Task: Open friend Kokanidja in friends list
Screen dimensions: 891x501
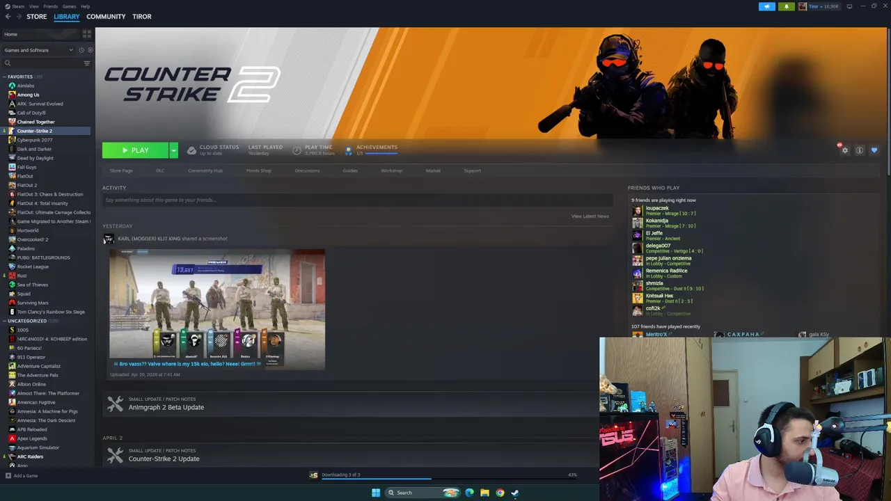Action: click(657, 221)
